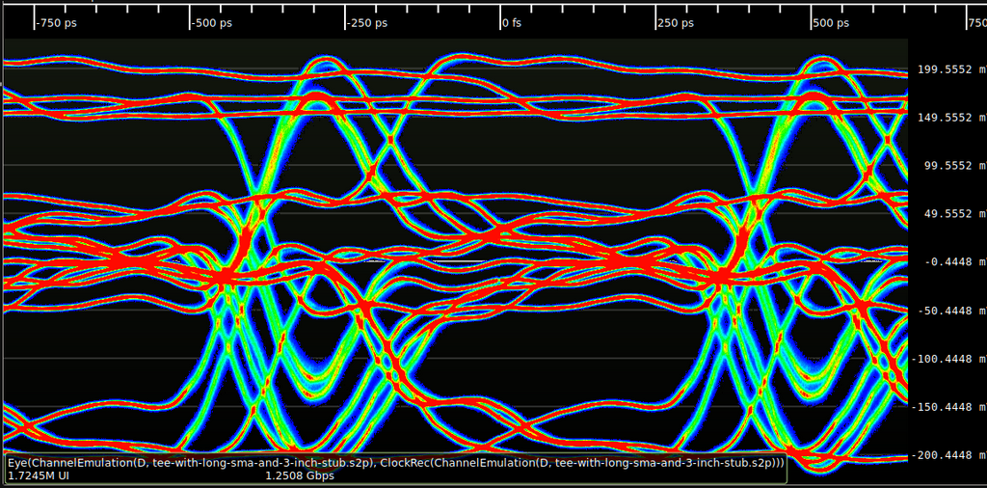The image size is (987, 488).
Task: Click the -250 ps timeline label
Action: click(367, 23)
